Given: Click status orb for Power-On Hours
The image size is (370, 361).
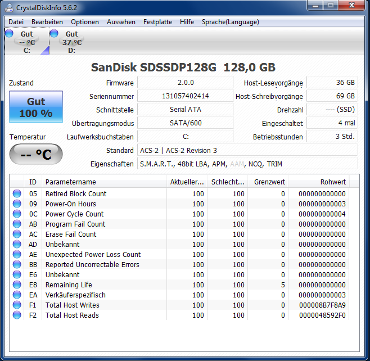Looking at the screenshot, I should click(x=17, y=204).
